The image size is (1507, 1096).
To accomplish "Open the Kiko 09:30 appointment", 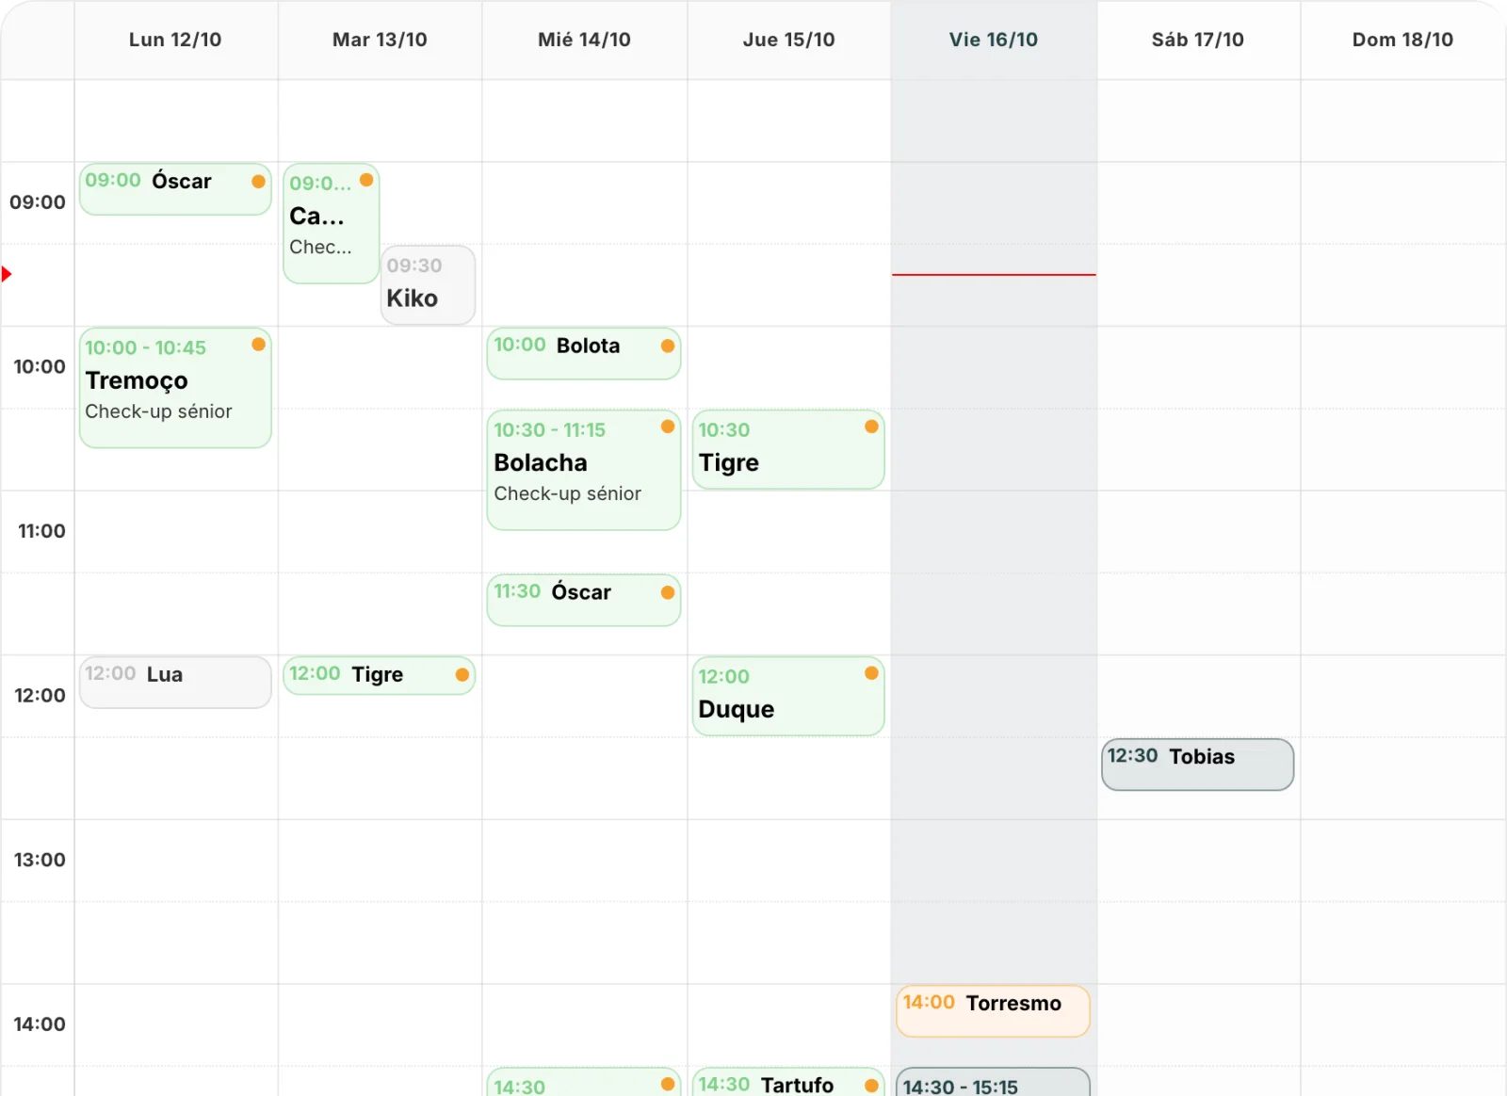I will (428, 285).
